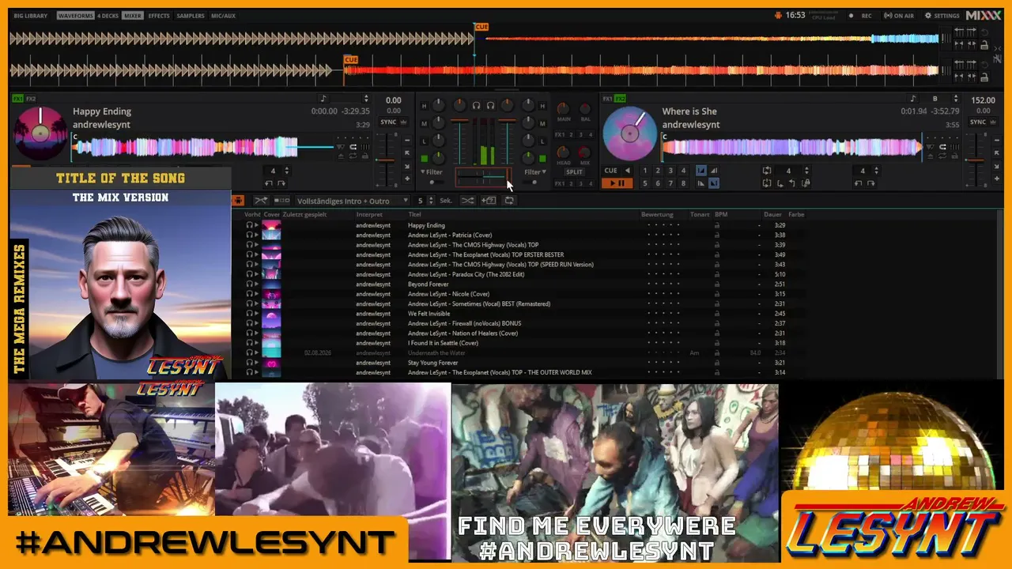The width and height of the screenshot is (1012, 569).
Task: Activate hotcue 1 on deck 2
Action: pyautogui.click(x=645, y=171)
